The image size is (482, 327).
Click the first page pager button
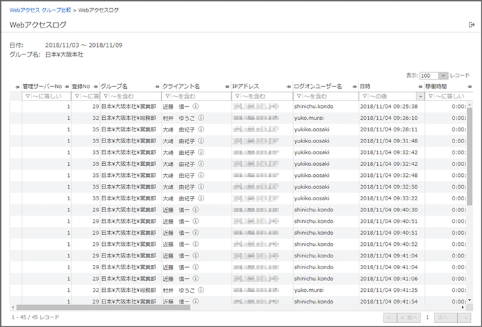point(390,318)
